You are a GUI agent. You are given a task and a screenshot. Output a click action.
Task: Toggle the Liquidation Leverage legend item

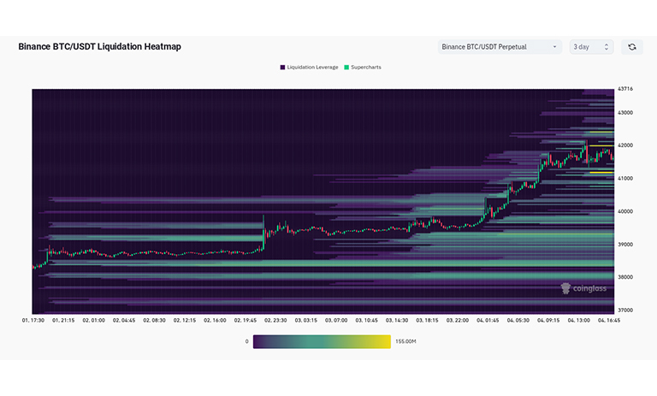[x=309, y=67]
